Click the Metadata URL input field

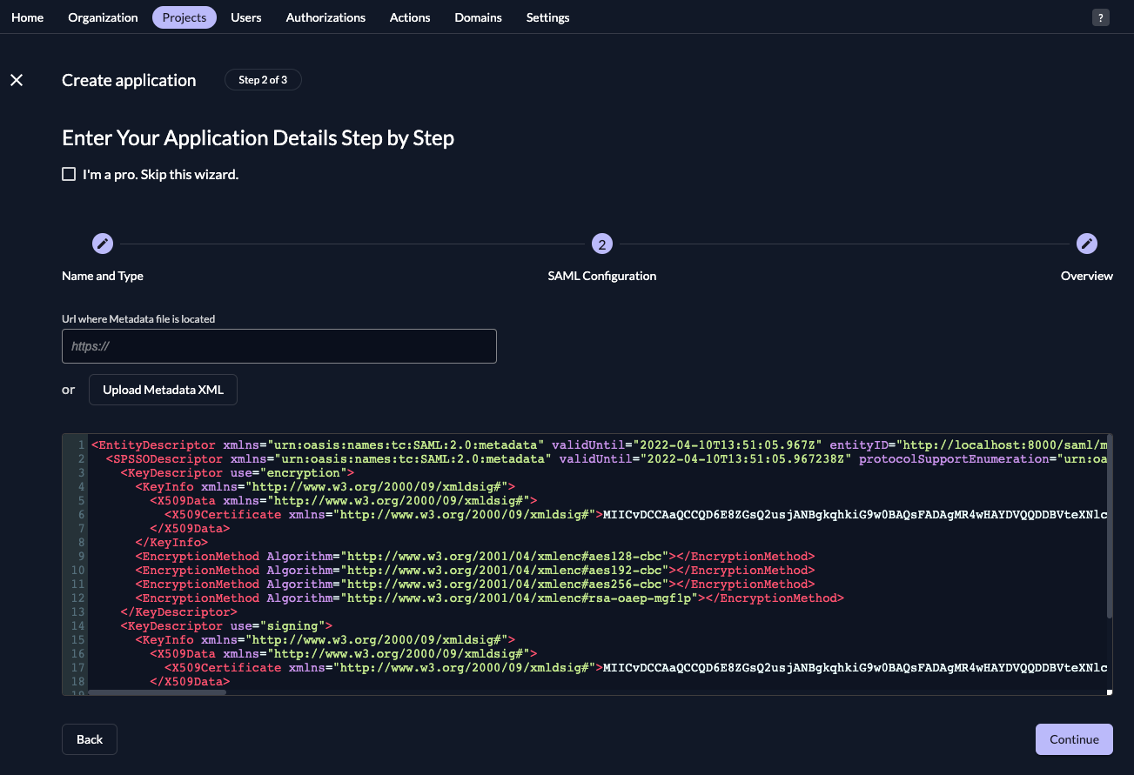point(278,345)
